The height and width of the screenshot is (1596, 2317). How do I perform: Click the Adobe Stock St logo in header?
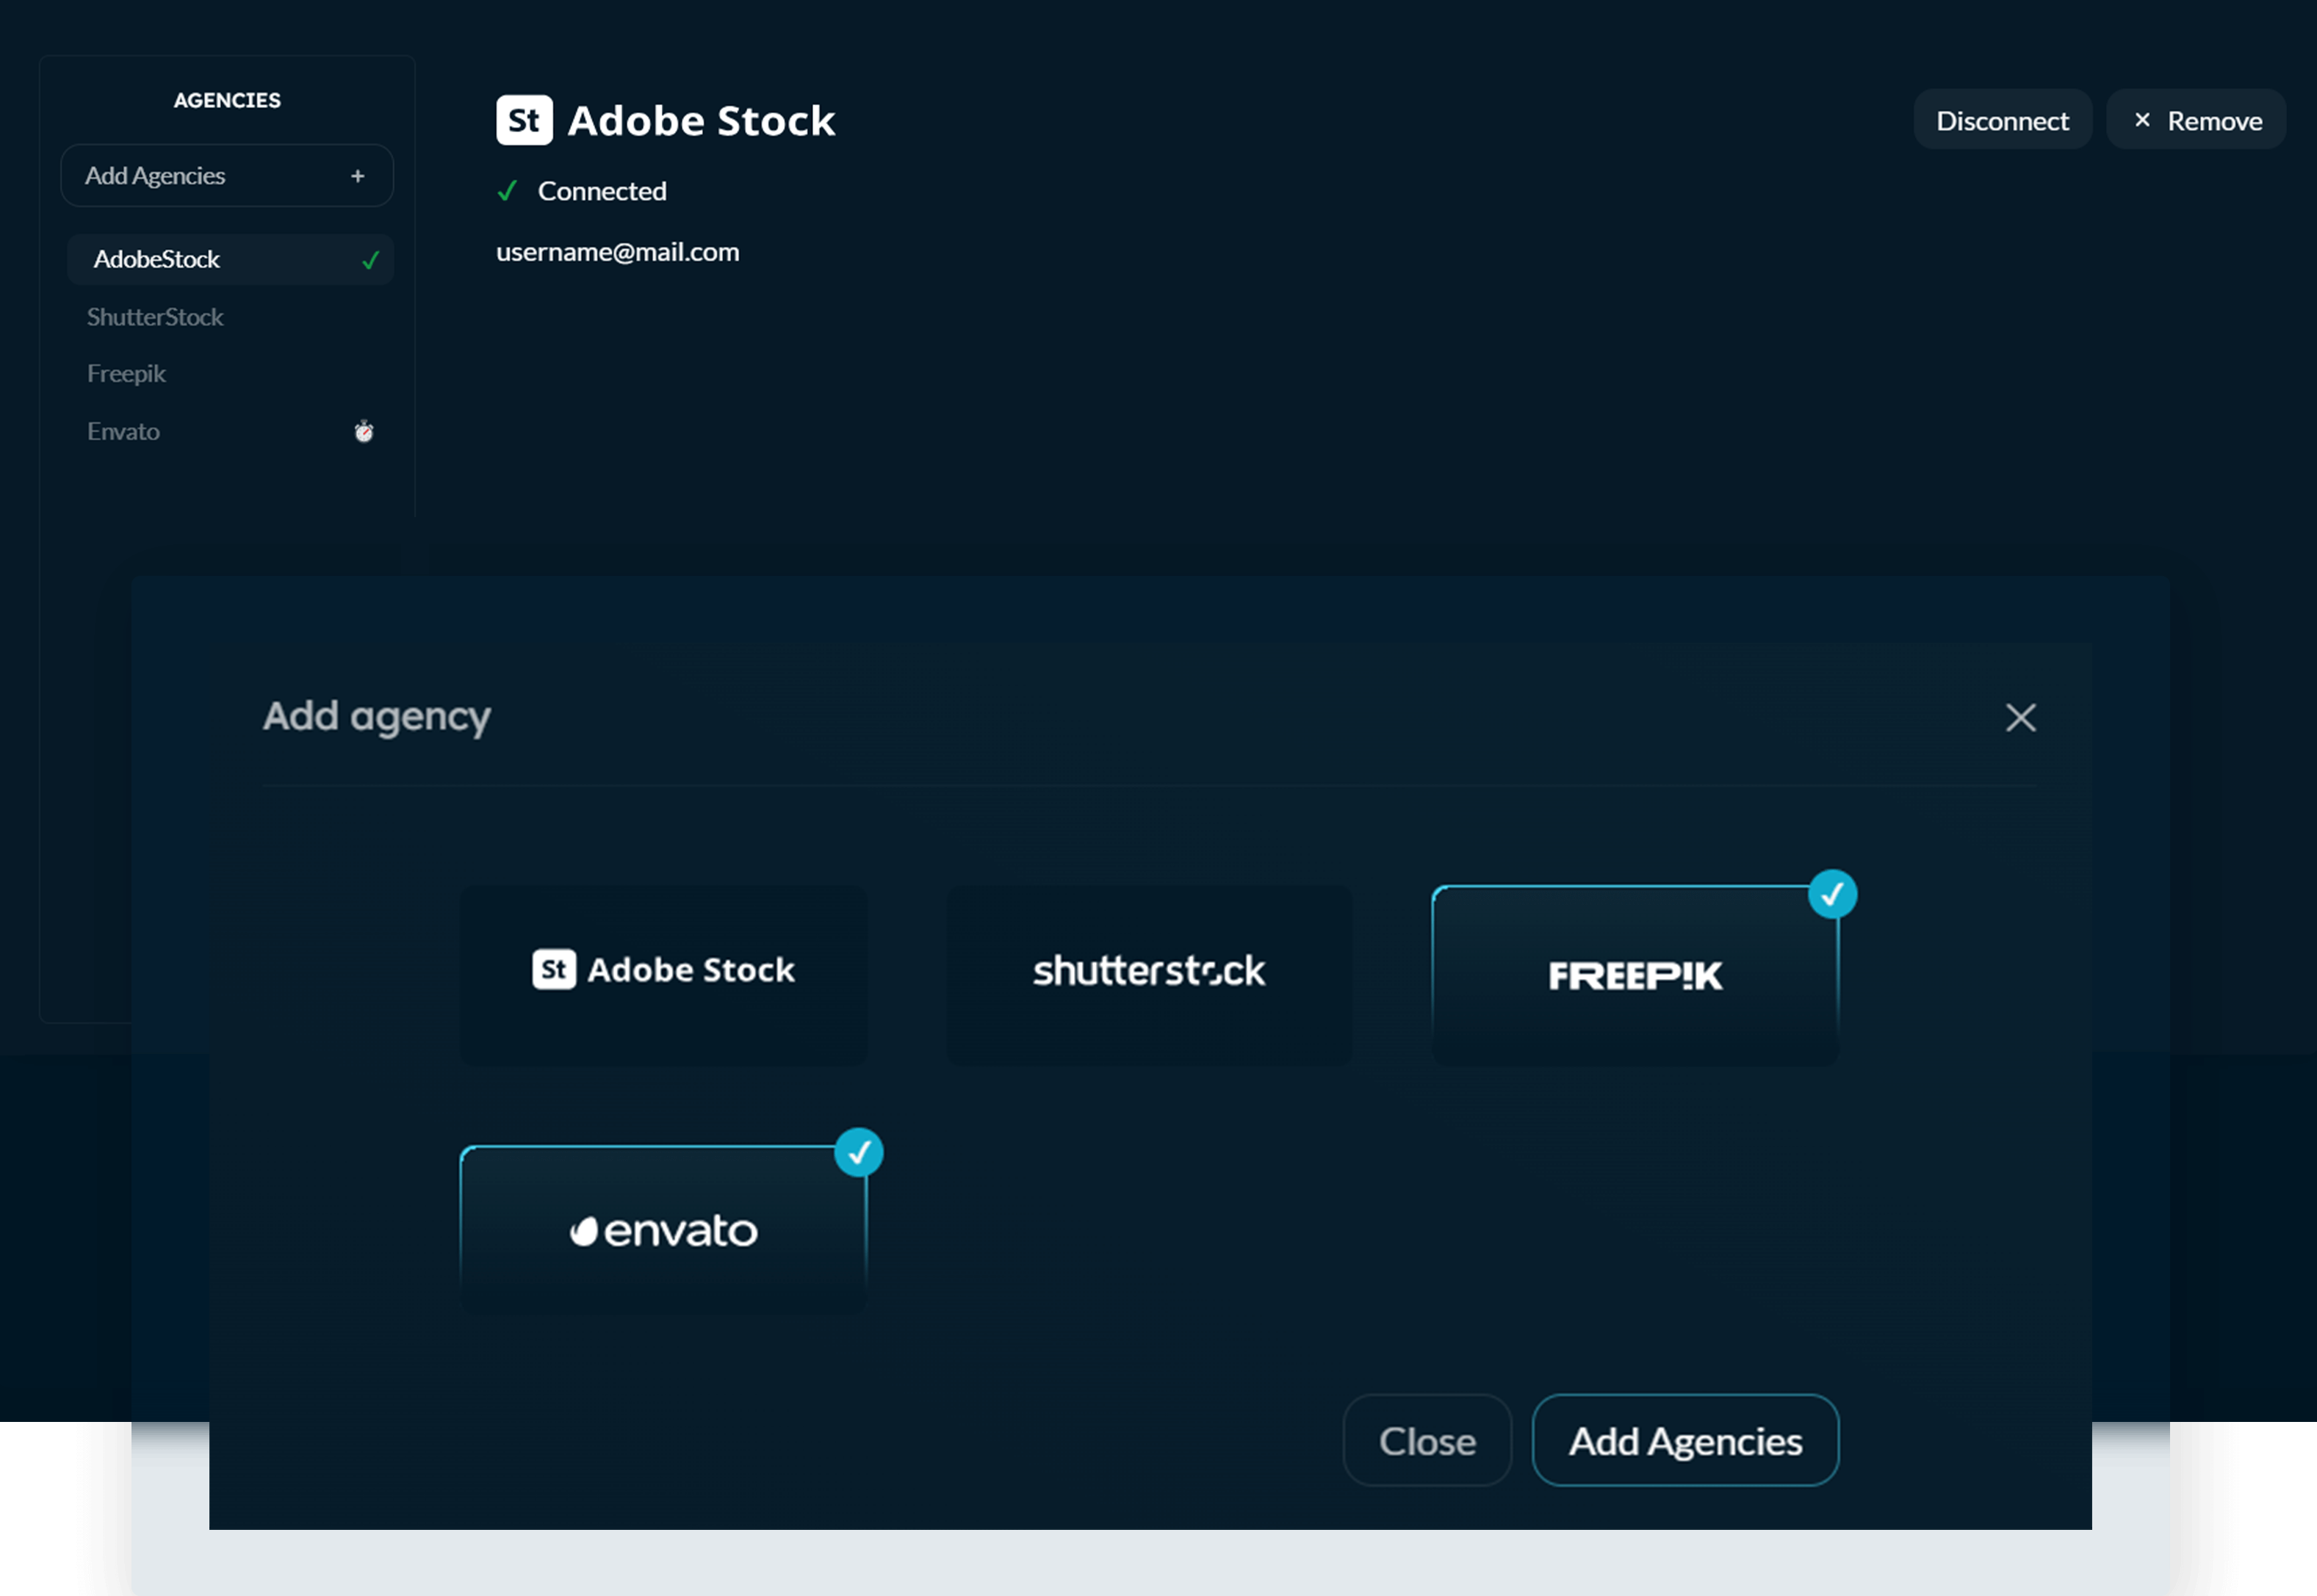pos(524,120)
